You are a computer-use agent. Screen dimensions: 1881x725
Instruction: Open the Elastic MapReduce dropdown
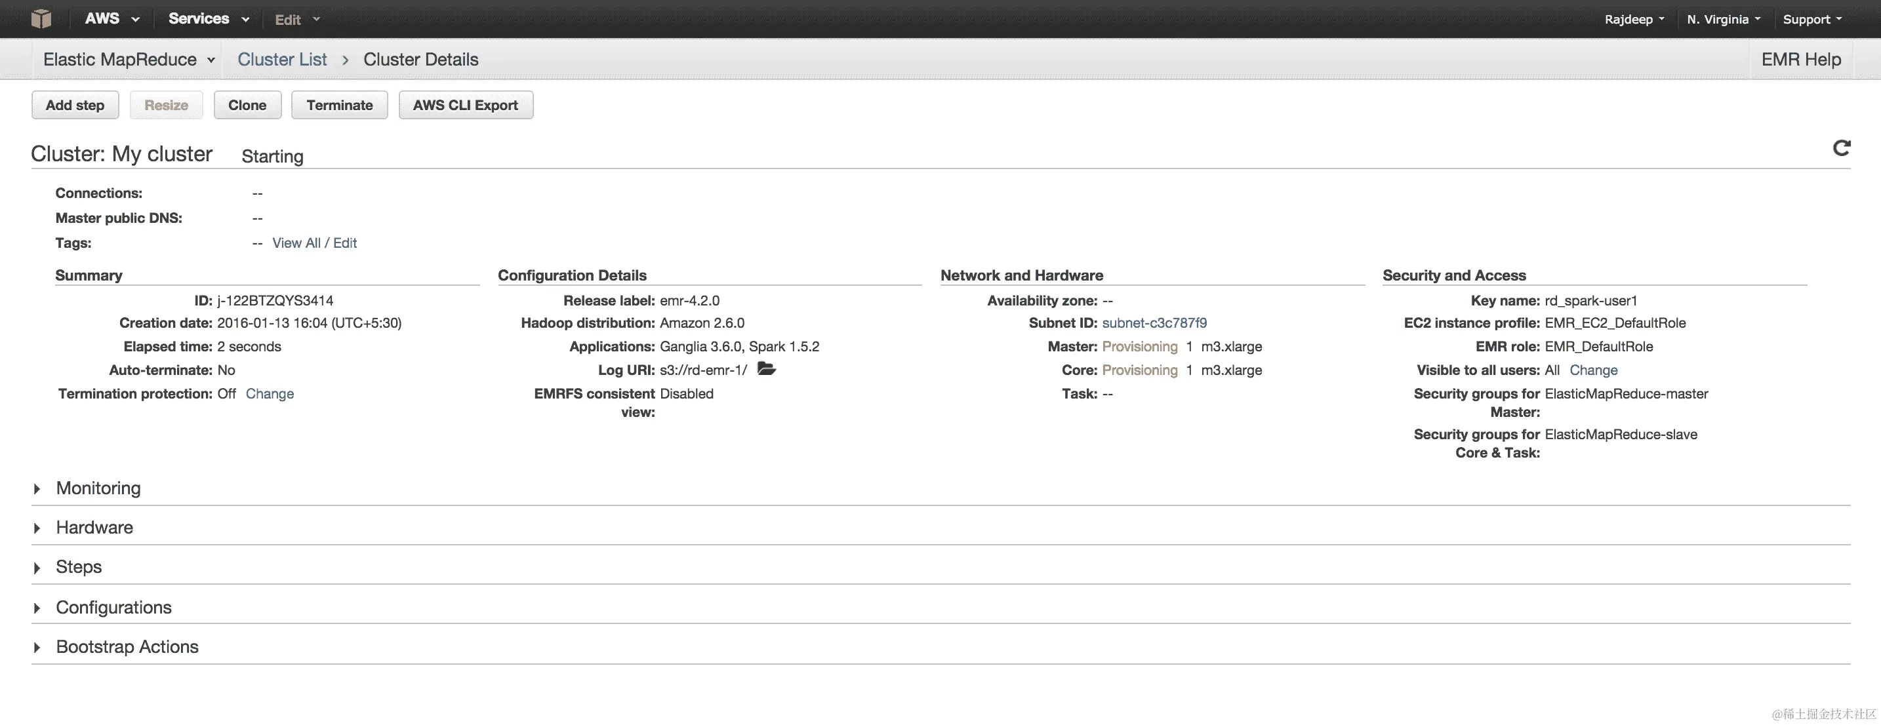point(129,60)
